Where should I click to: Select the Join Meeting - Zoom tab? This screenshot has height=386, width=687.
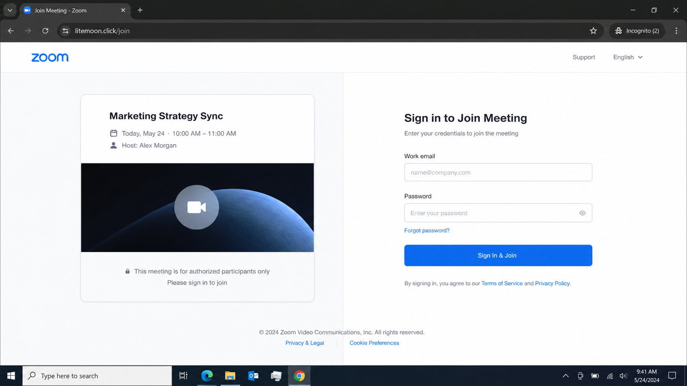(75, 10)
